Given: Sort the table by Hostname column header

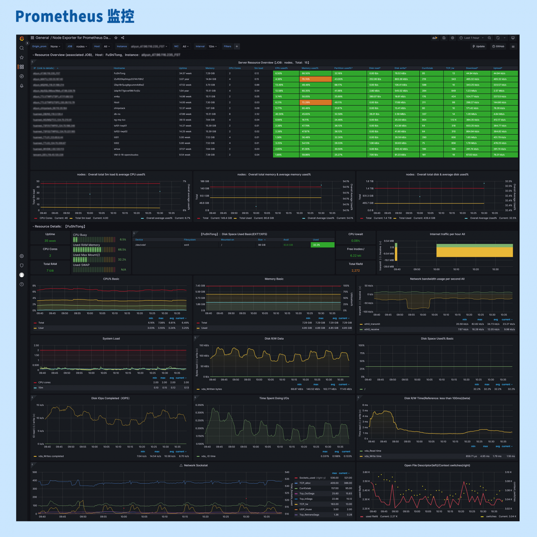Looking at the screenshot, I should point(119,68).
